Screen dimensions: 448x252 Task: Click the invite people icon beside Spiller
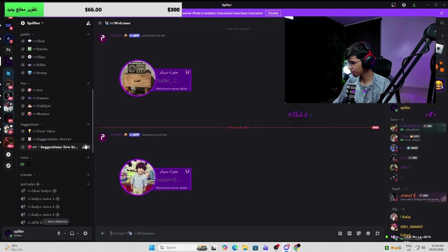[89, 23]
